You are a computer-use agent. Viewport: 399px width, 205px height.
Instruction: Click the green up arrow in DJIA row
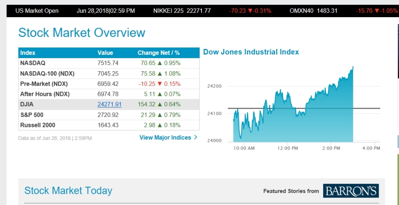click(x=163, y=104)
